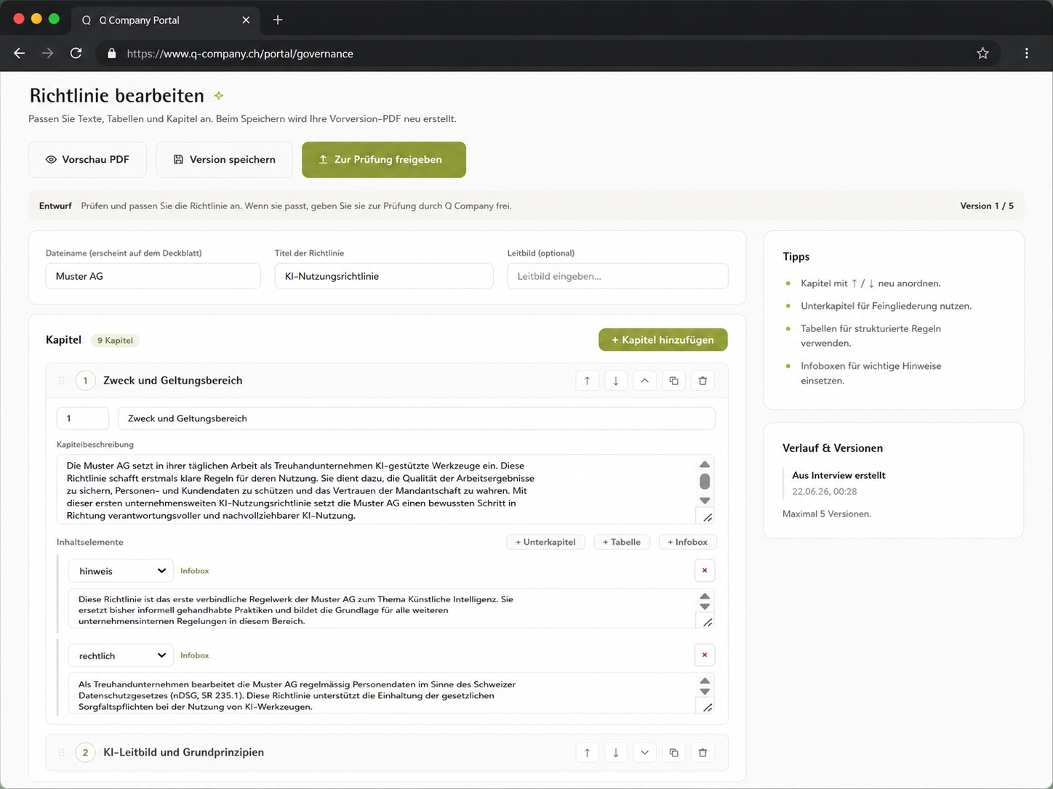Click rechtlich textarea scroll down arrow
The width and height of the screenshot is (1053, 789).
tap(705, 692)
